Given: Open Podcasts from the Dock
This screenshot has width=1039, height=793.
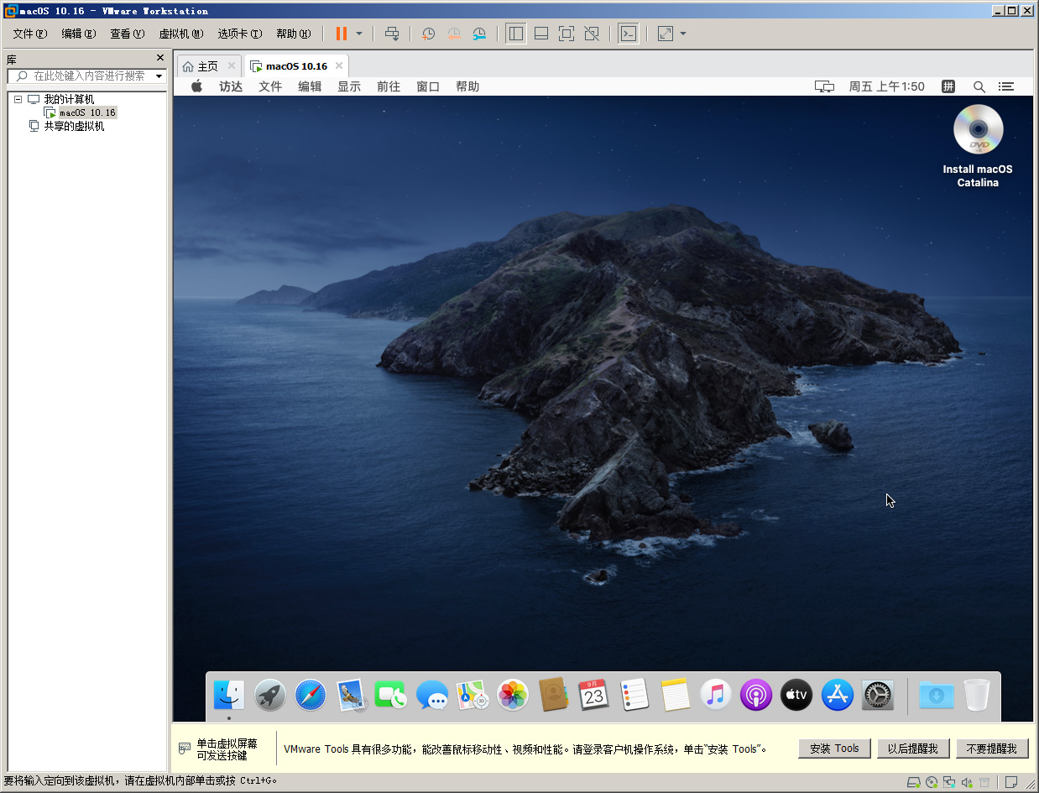Looking at the screenshot, I should click(756, 695).
